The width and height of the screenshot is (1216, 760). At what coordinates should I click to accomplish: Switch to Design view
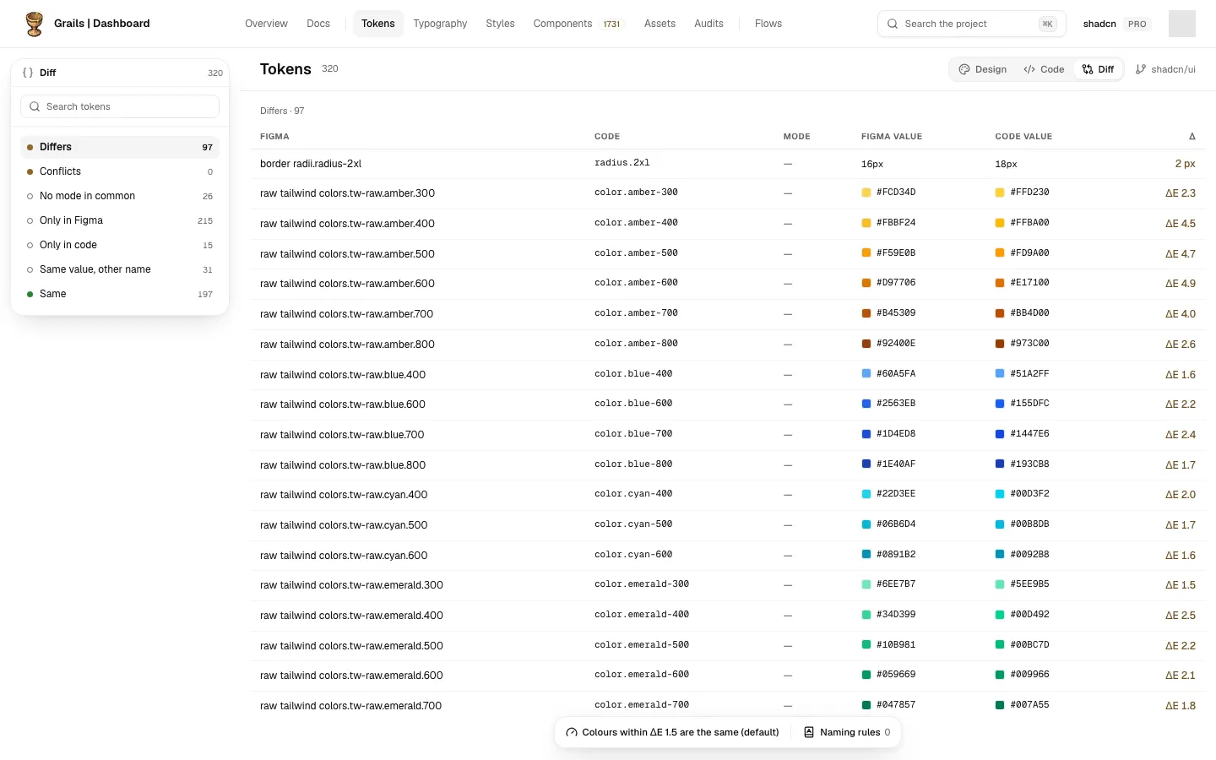pos(983,69)
